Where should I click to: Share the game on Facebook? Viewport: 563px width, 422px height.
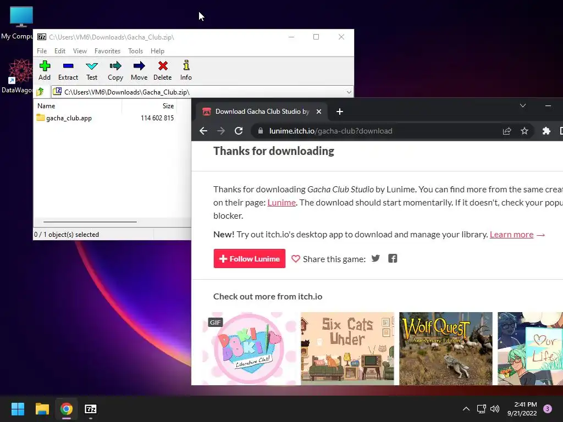pos(393,258)
